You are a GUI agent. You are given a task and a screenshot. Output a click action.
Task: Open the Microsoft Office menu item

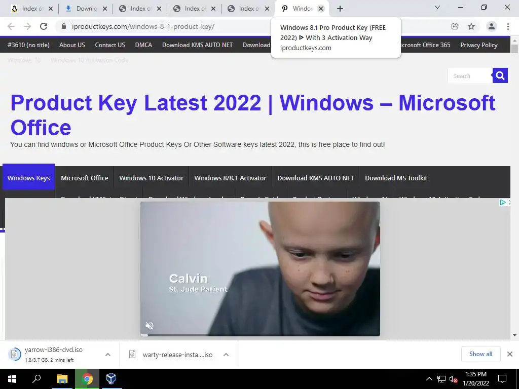pos(85,178)
